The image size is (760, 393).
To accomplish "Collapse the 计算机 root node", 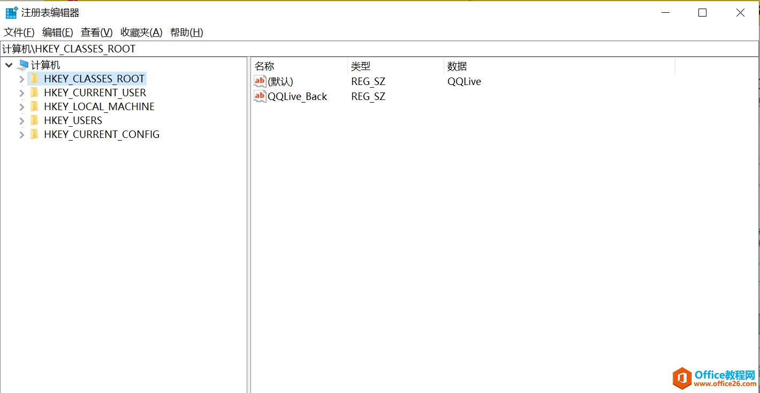I will point(9,65).
